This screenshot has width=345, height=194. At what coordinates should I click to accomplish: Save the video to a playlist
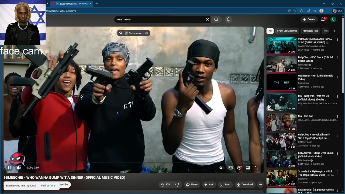(x=225, y=185)
